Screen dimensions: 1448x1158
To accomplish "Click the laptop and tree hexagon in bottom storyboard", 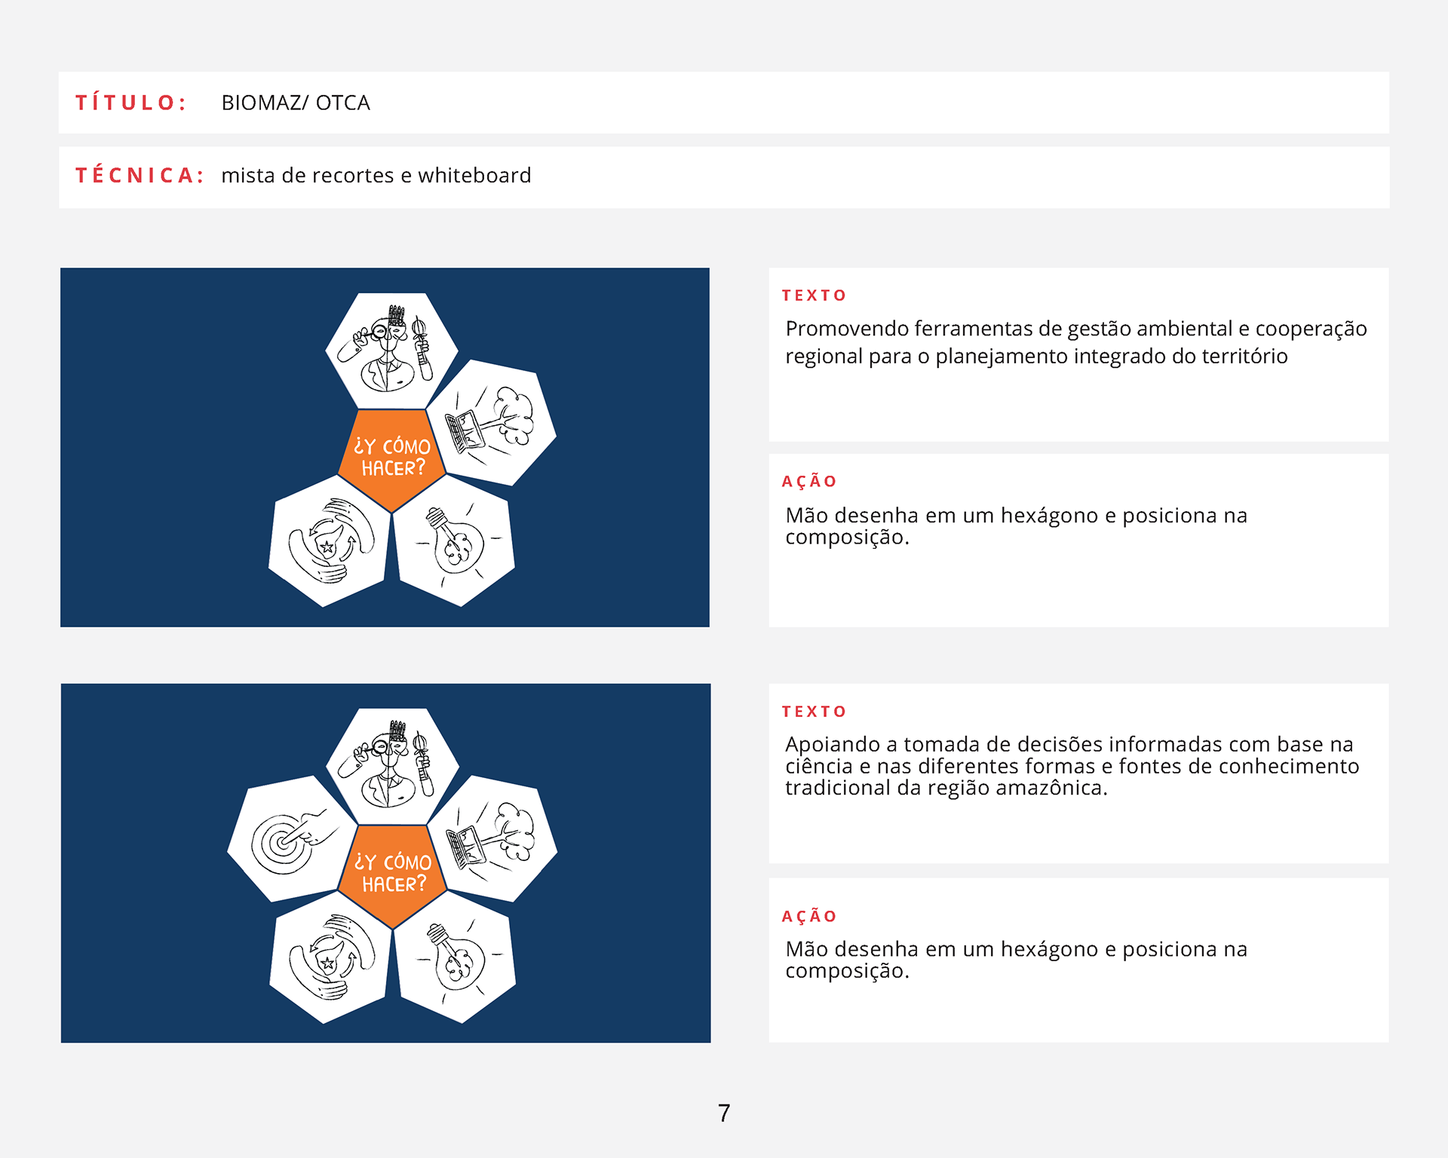I will point(493,839).
